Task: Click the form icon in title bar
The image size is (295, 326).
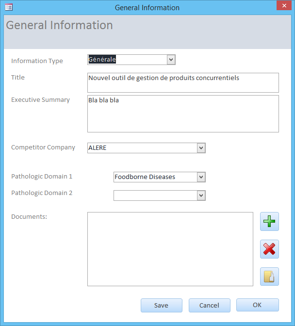Action: (x=9, y=7)
